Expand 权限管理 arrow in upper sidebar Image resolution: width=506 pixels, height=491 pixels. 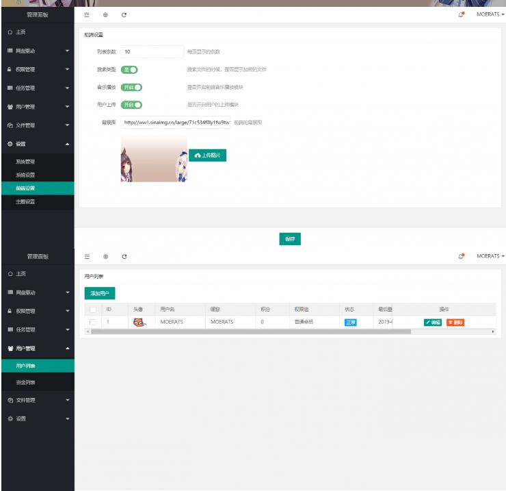click(x=67, y=69)
